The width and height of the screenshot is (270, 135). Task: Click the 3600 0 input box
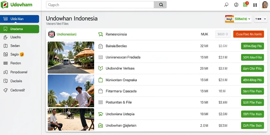[x=223, y=34]
